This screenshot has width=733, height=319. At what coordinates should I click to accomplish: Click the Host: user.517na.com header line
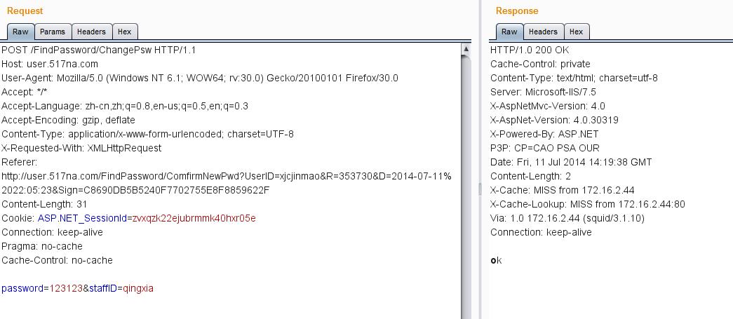coord(50,64)
